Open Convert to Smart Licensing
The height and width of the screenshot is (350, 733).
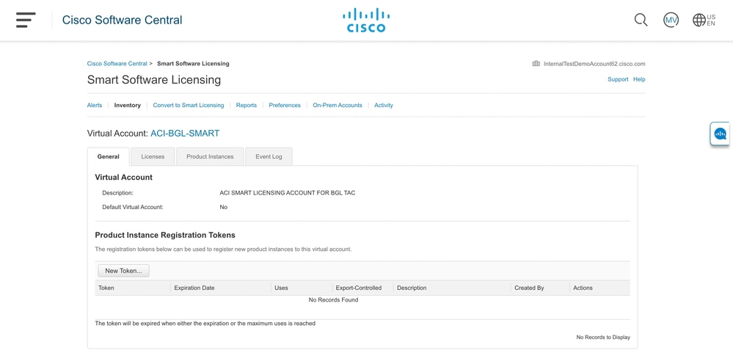pos(189,105)
